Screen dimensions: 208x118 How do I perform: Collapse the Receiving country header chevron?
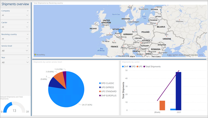point(28,34)
